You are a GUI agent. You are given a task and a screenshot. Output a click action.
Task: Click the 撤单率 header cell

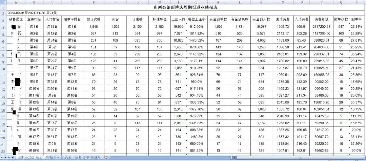(x=356, y=19)
